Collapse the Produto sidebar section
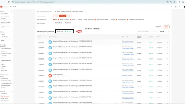 pyautogui.click(x=11, y=32)
